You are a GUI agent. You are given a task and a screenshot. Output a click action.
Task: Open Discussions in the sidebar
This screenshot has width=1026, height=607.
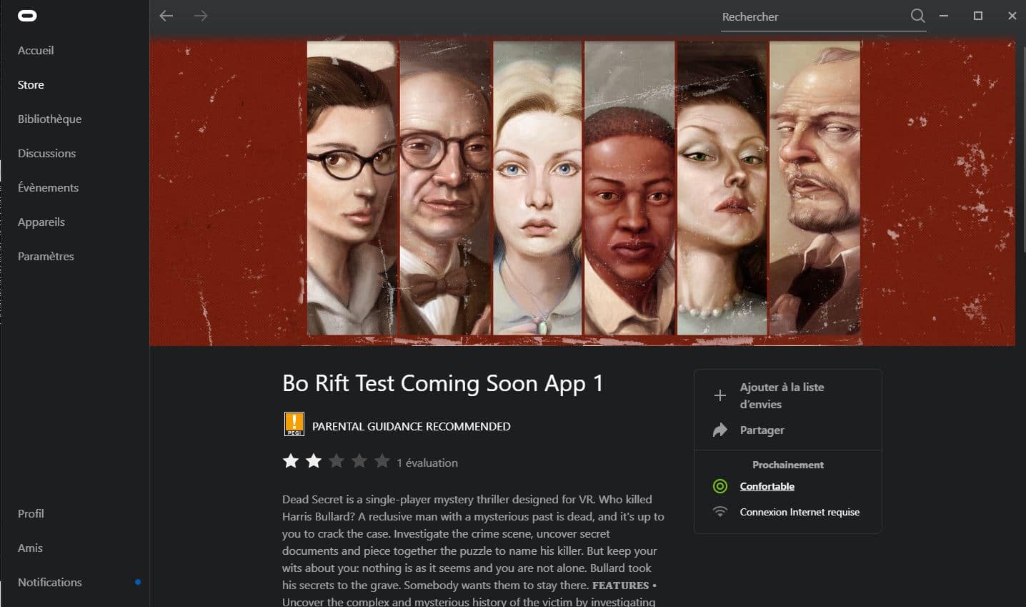tap(46, 153)
